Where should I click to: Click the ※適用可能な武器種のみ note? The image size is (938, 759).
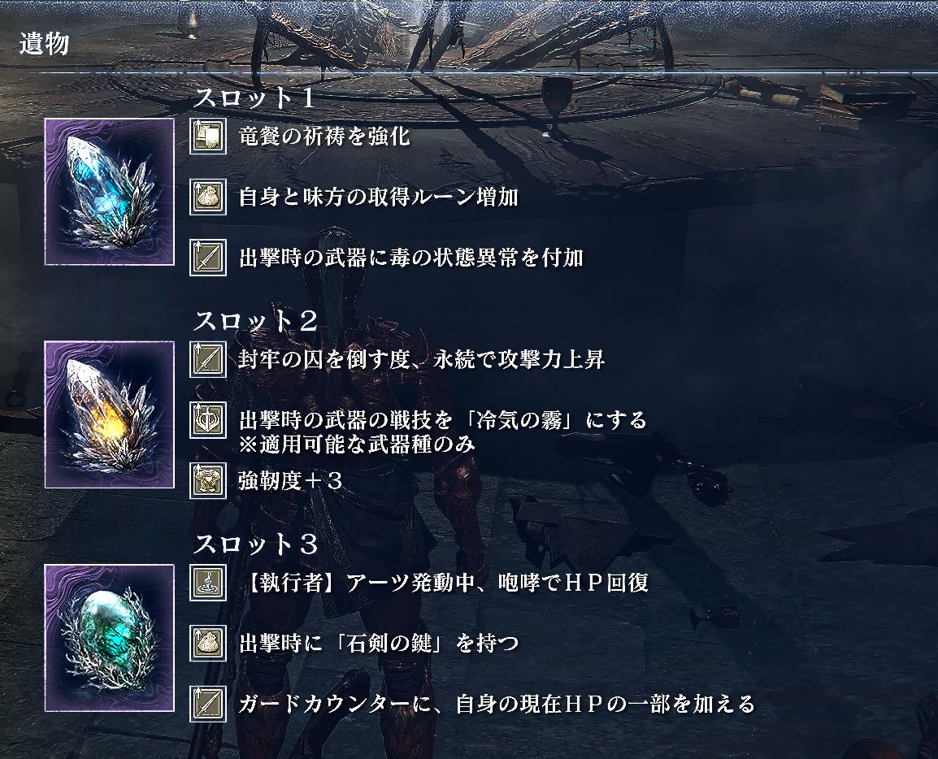coord(357,444)
